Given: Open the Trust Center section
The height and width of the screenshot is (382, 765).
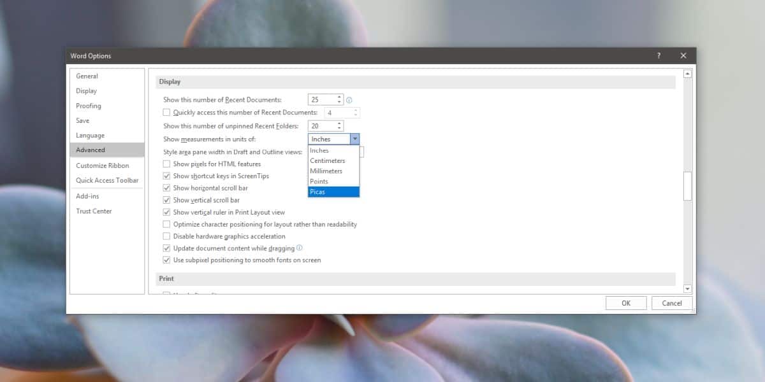Looking at the screenshot, I should click(x=94, y=211).
